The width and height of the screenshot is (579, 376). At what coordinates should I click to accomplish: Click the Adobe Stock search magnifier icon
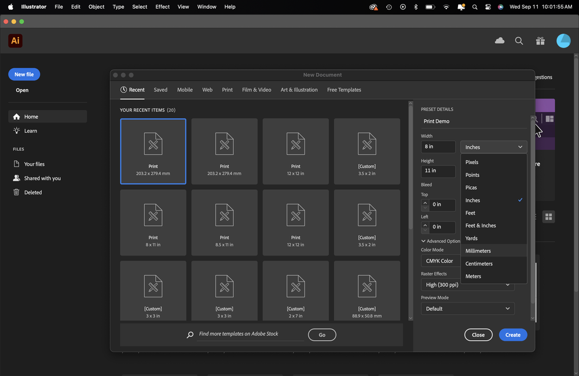point(190,335)
